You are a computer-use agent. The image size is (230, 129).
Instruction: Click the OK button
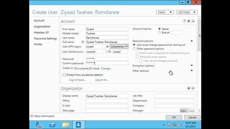point(174,117)
